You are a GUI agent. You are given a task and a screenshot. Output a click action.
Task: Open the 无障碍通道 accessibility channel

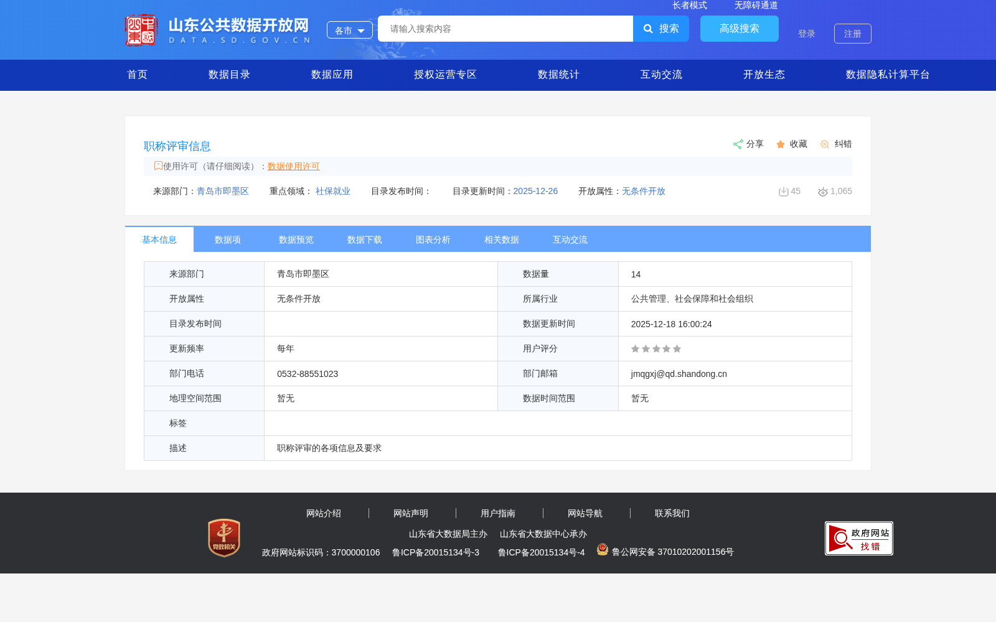[756, 5]
